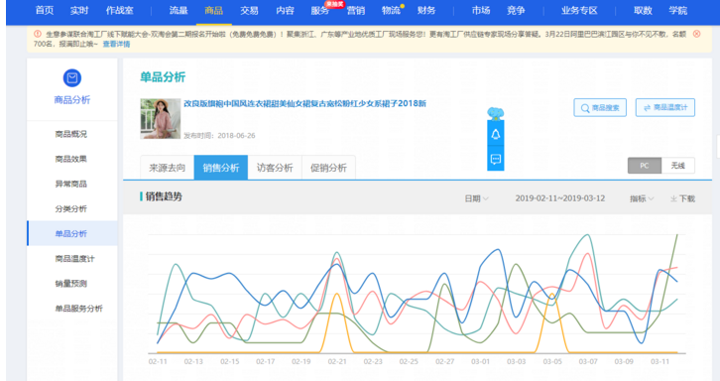This screenshot has width=720, height=381.
Task: Click the 02-11 axis label on chart
Action: (x=158, y=362)
